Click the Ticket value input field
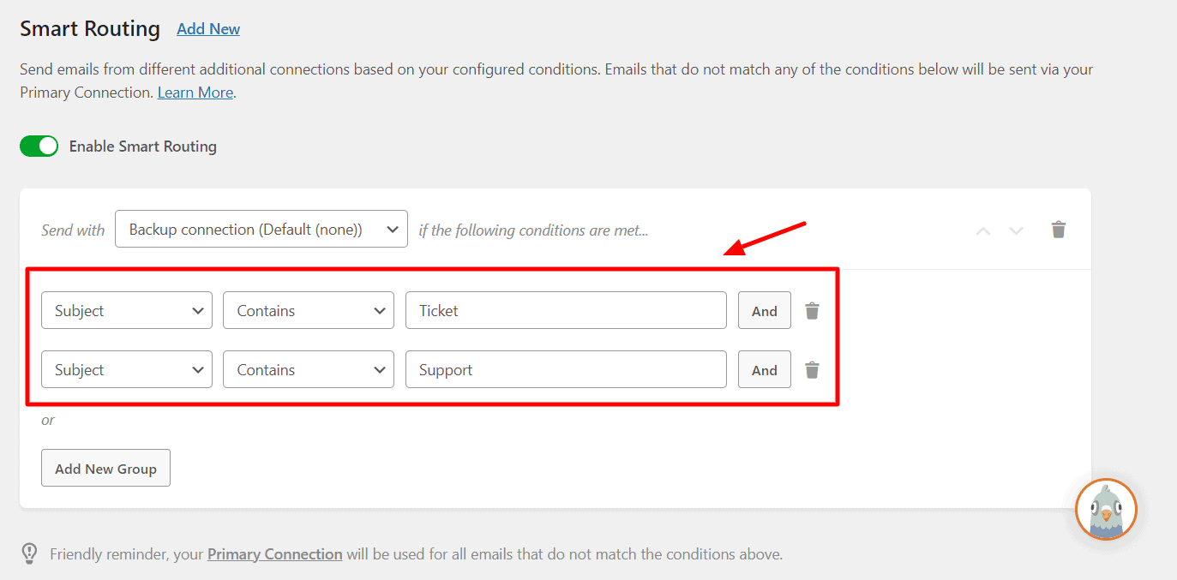 coord(566,311)
